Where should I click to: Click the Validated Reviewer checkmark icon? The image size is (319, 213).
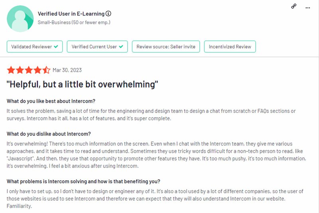(x=56, y=46)
